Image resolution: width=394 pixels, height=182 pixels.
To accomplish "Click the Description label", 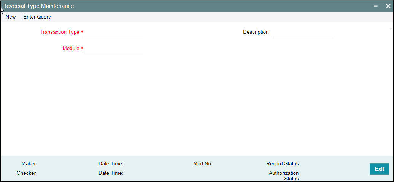I will pyautogui.click(x=256, y=32).
